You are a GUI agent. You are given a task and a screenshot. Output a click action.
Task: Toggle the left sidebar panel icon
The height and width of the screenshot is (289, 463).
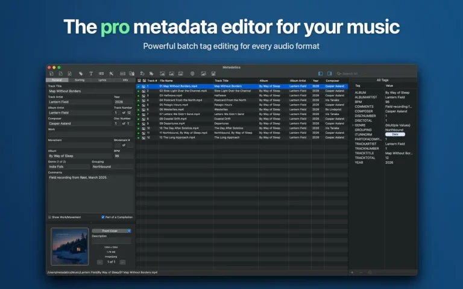pos(320,73)
